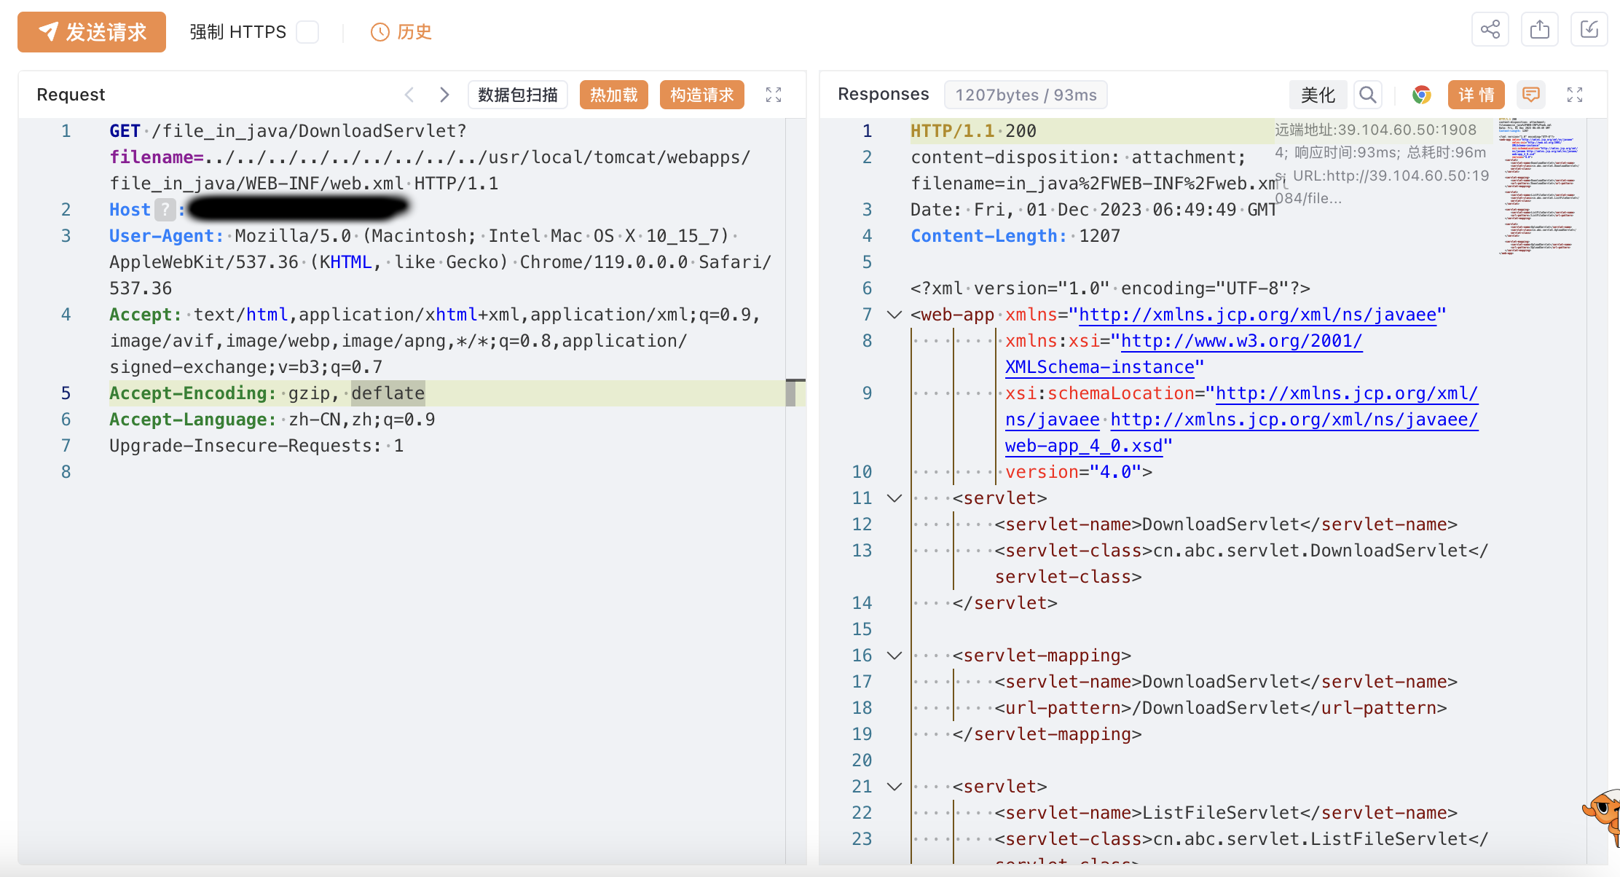The image size is (1620, 877).
Task: Expand the Request panel fullscreen
Action: (774, 95)
